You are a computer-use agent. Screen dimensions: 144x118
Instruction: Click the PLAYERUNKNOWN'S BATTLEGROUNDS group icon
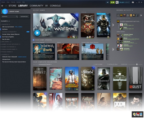(x=118, y=21)
